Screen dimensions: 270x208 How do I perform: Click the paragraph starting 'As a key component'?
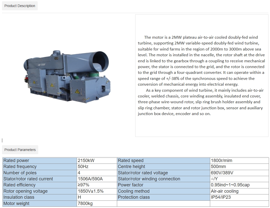tap(201, 102)
